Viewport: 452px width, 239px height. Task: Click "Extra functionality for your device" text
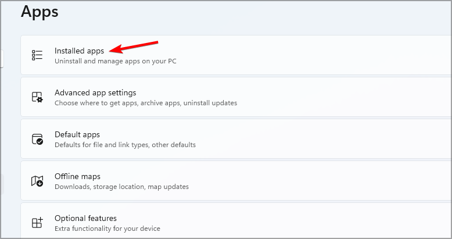click(x=107, y=229)
